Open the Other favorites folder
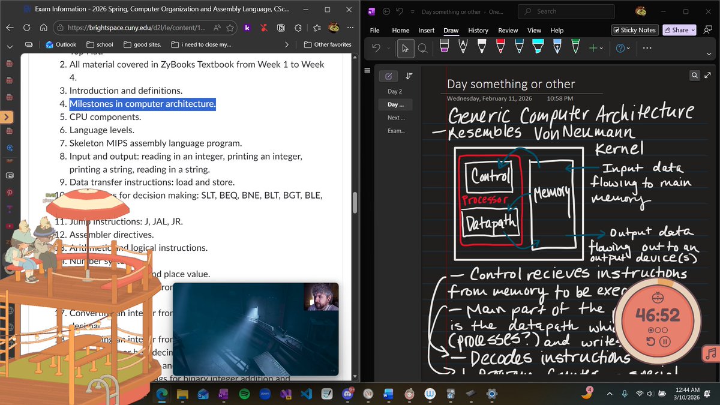 click(x=328, y=44)
